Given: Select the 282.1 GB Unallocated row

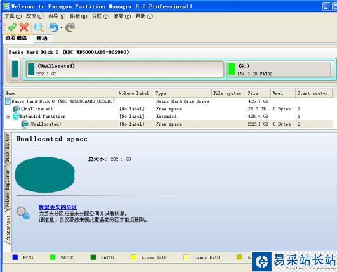Looking at the screenshot, I should [x=168, y=124].
